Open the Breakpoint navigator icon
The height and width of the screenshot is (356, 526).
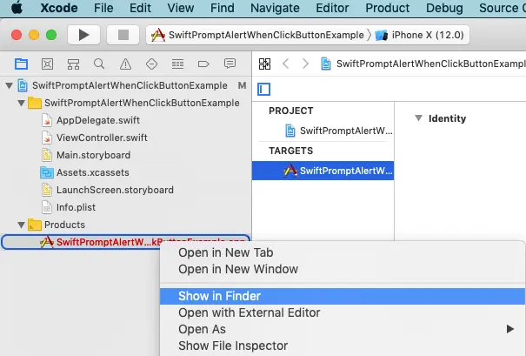click(203, 64)
